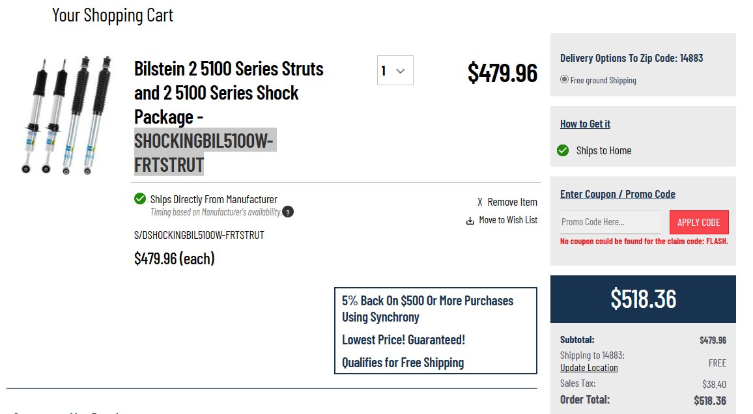This screenshot has width=753, height=414.
Task: Open the Bilstein 5100 Series product title link
Action: point(229,117)
